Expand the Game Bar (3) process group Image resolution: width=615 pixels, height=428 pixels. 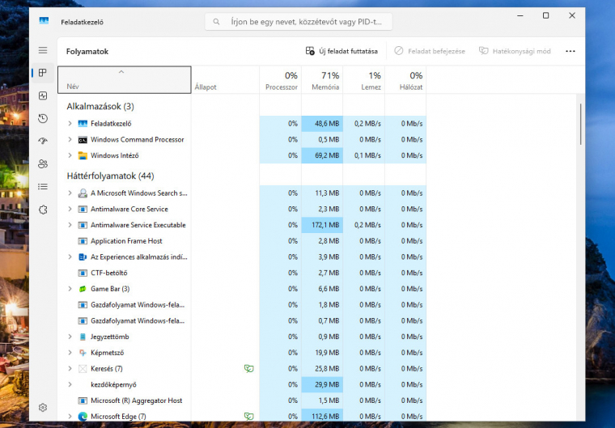click(70, 289)
